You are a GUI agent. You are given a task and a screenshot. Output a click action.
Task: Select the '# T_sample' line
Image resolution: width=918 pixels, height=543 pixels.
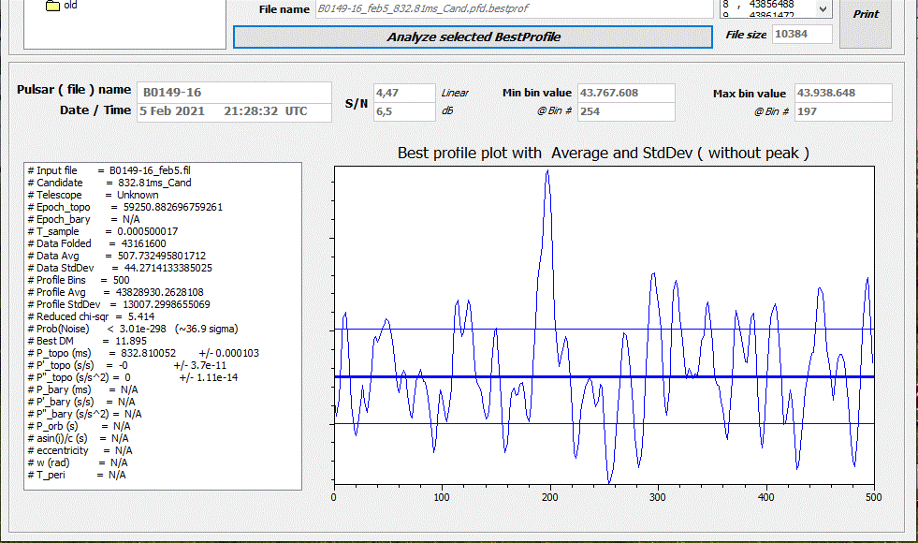[102, 231]
